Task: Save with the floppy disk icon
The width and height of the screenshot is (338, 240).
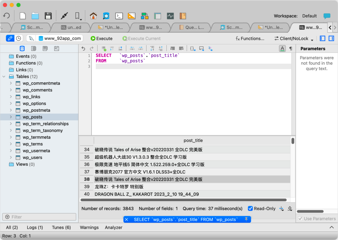Action: point(48,16)
